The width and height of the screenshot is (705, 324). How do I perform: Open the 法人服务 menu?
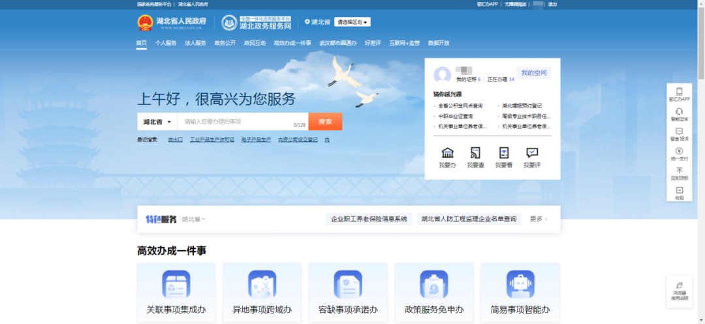[196, 43]
